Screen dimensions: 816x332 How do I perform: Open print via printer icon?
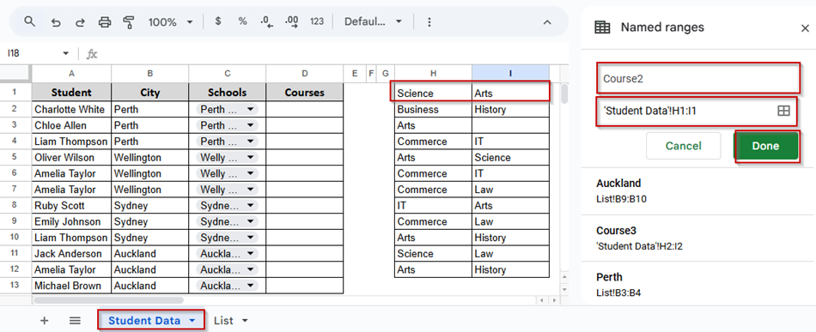105,21
